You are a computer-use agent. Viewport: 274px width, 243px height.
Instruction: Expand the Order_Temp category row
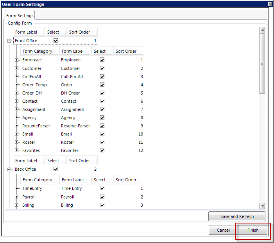coord(16,84)
